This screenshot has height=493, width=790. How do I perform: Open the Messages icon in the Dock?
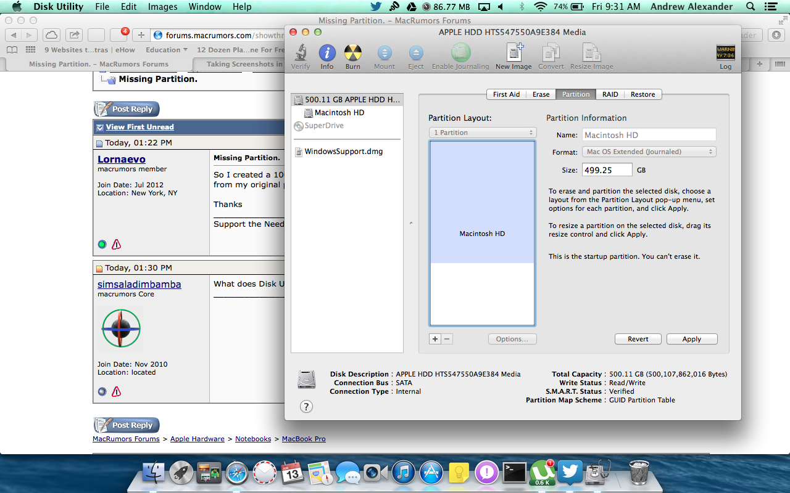(x=348, y=473)
